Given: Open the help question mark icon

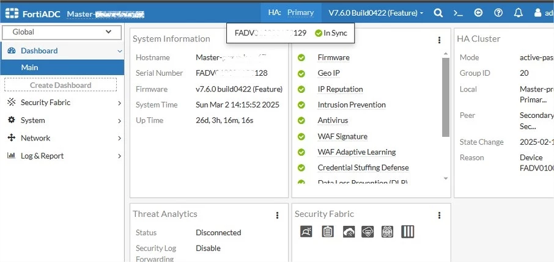Looking at the screenshot, I should [x=498, y=13].
